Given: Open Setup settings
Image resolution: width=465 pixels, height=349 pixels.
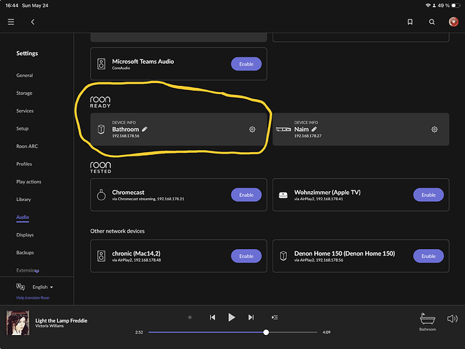Looking at the screenshot, I should pos(22,128).
